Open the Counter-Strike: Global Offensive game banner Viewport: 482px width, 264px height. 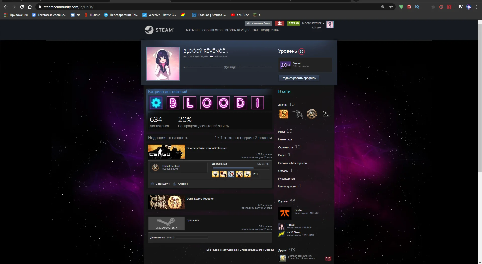click(166, 152)
